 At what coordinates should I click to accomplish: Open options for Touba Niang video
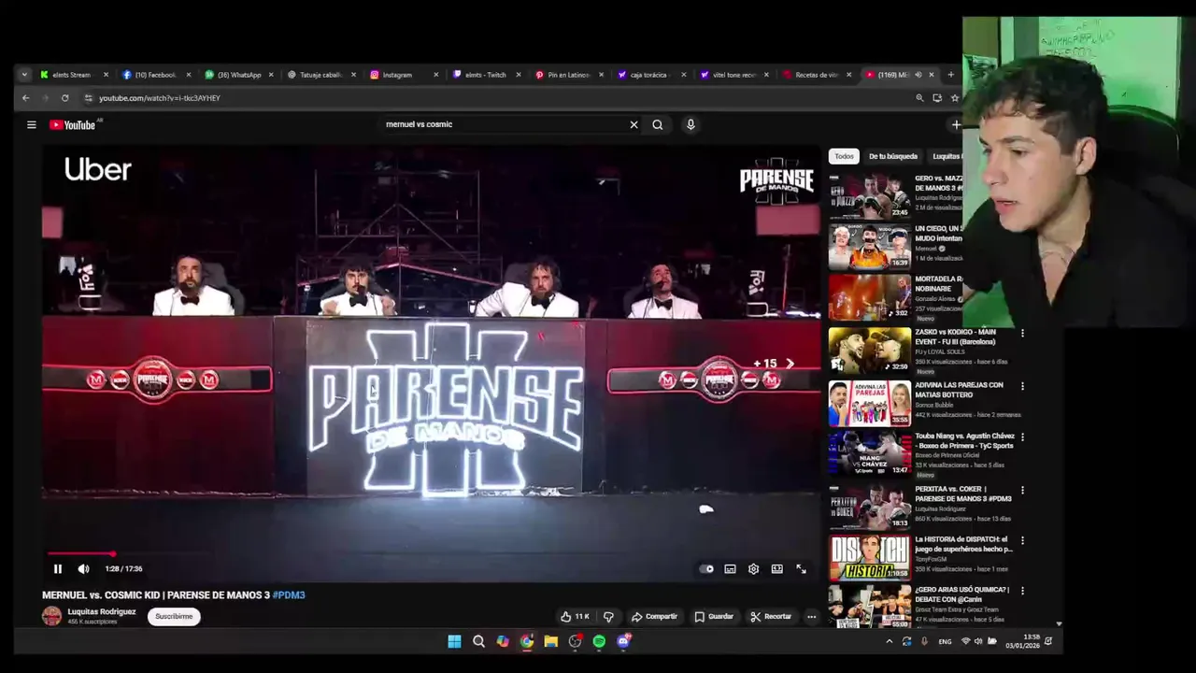[x=1022, y=437]
